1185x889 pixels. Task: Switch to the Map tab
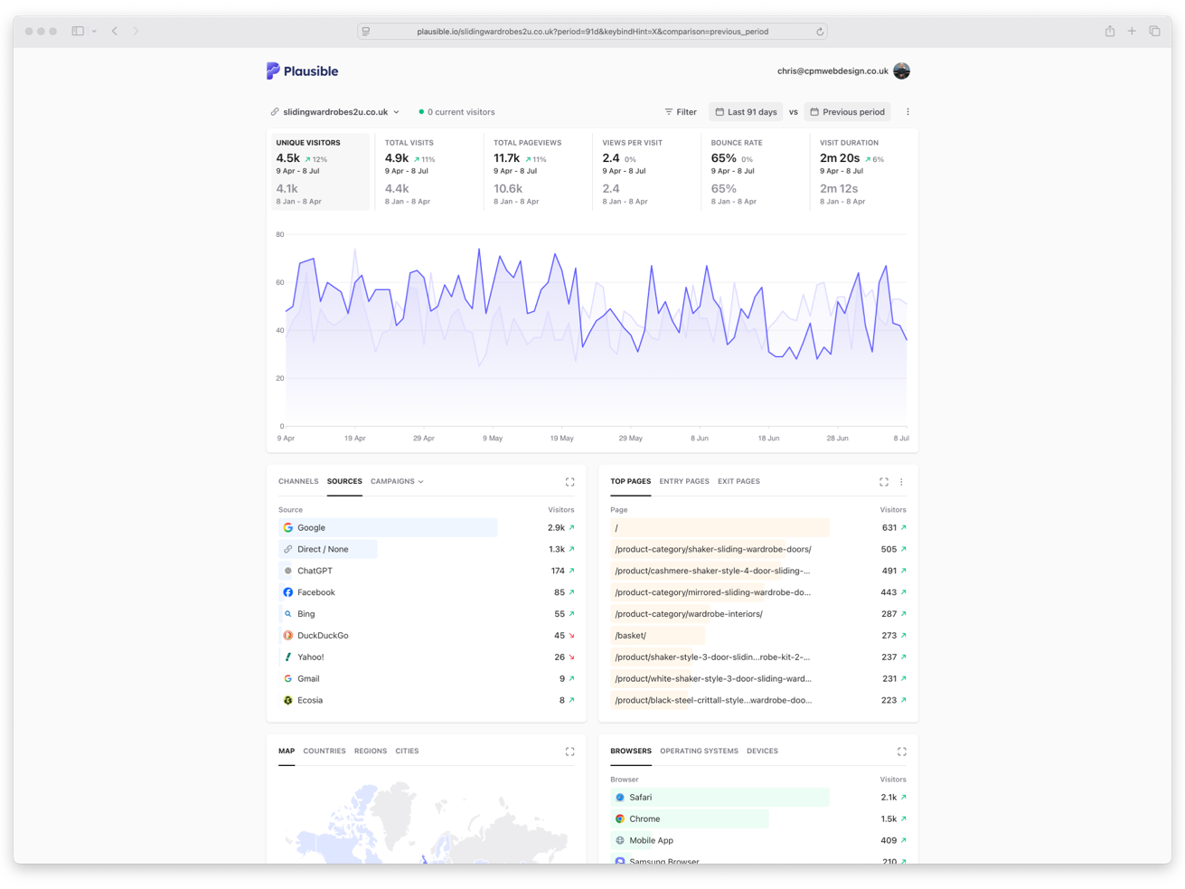287,751
